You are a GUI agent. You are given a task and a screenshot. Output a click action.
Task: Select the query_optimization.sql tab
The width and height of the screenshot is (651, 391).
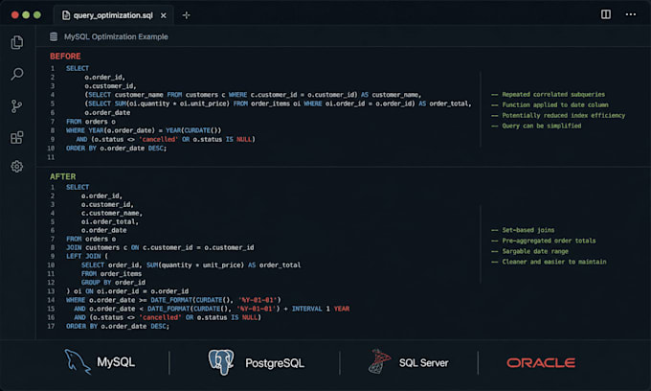pyautogui.click(x=113, y=15)
